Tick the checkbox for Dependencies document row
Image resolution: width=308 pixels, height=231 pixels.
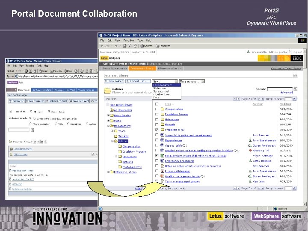pyautogui.click(x=157, y=140)
